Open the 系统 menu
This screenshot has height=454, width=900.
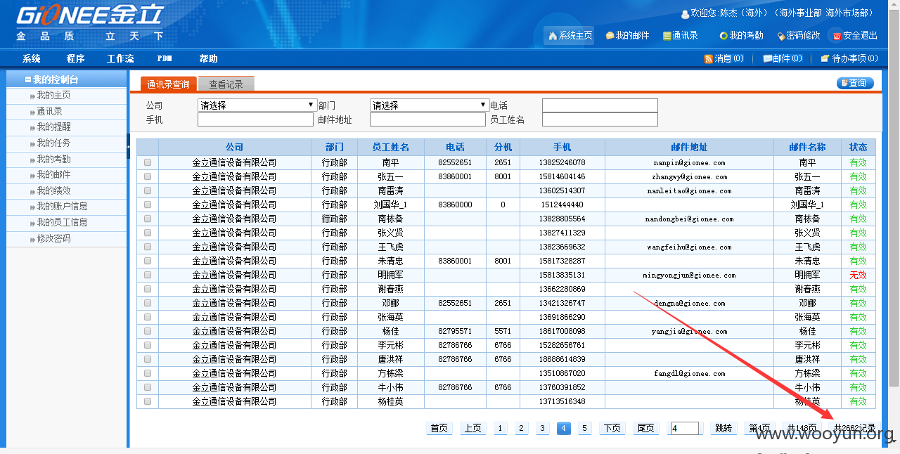pyautogui.click(x=31, y=58)
